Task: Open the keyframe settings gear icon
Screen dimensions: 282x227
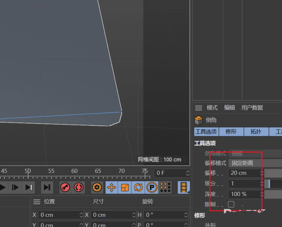Action: click(97, 187)
